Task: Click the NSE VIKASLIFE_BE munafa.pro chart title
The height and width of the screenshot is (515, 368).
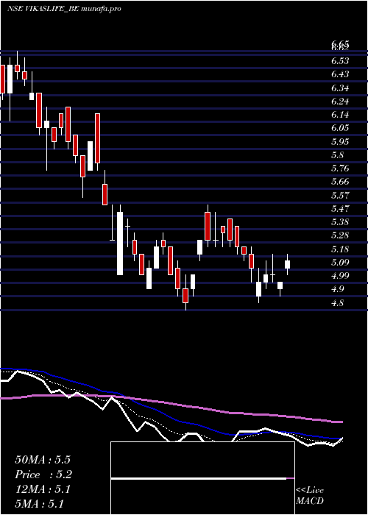Action: click(x=65, y=9)
